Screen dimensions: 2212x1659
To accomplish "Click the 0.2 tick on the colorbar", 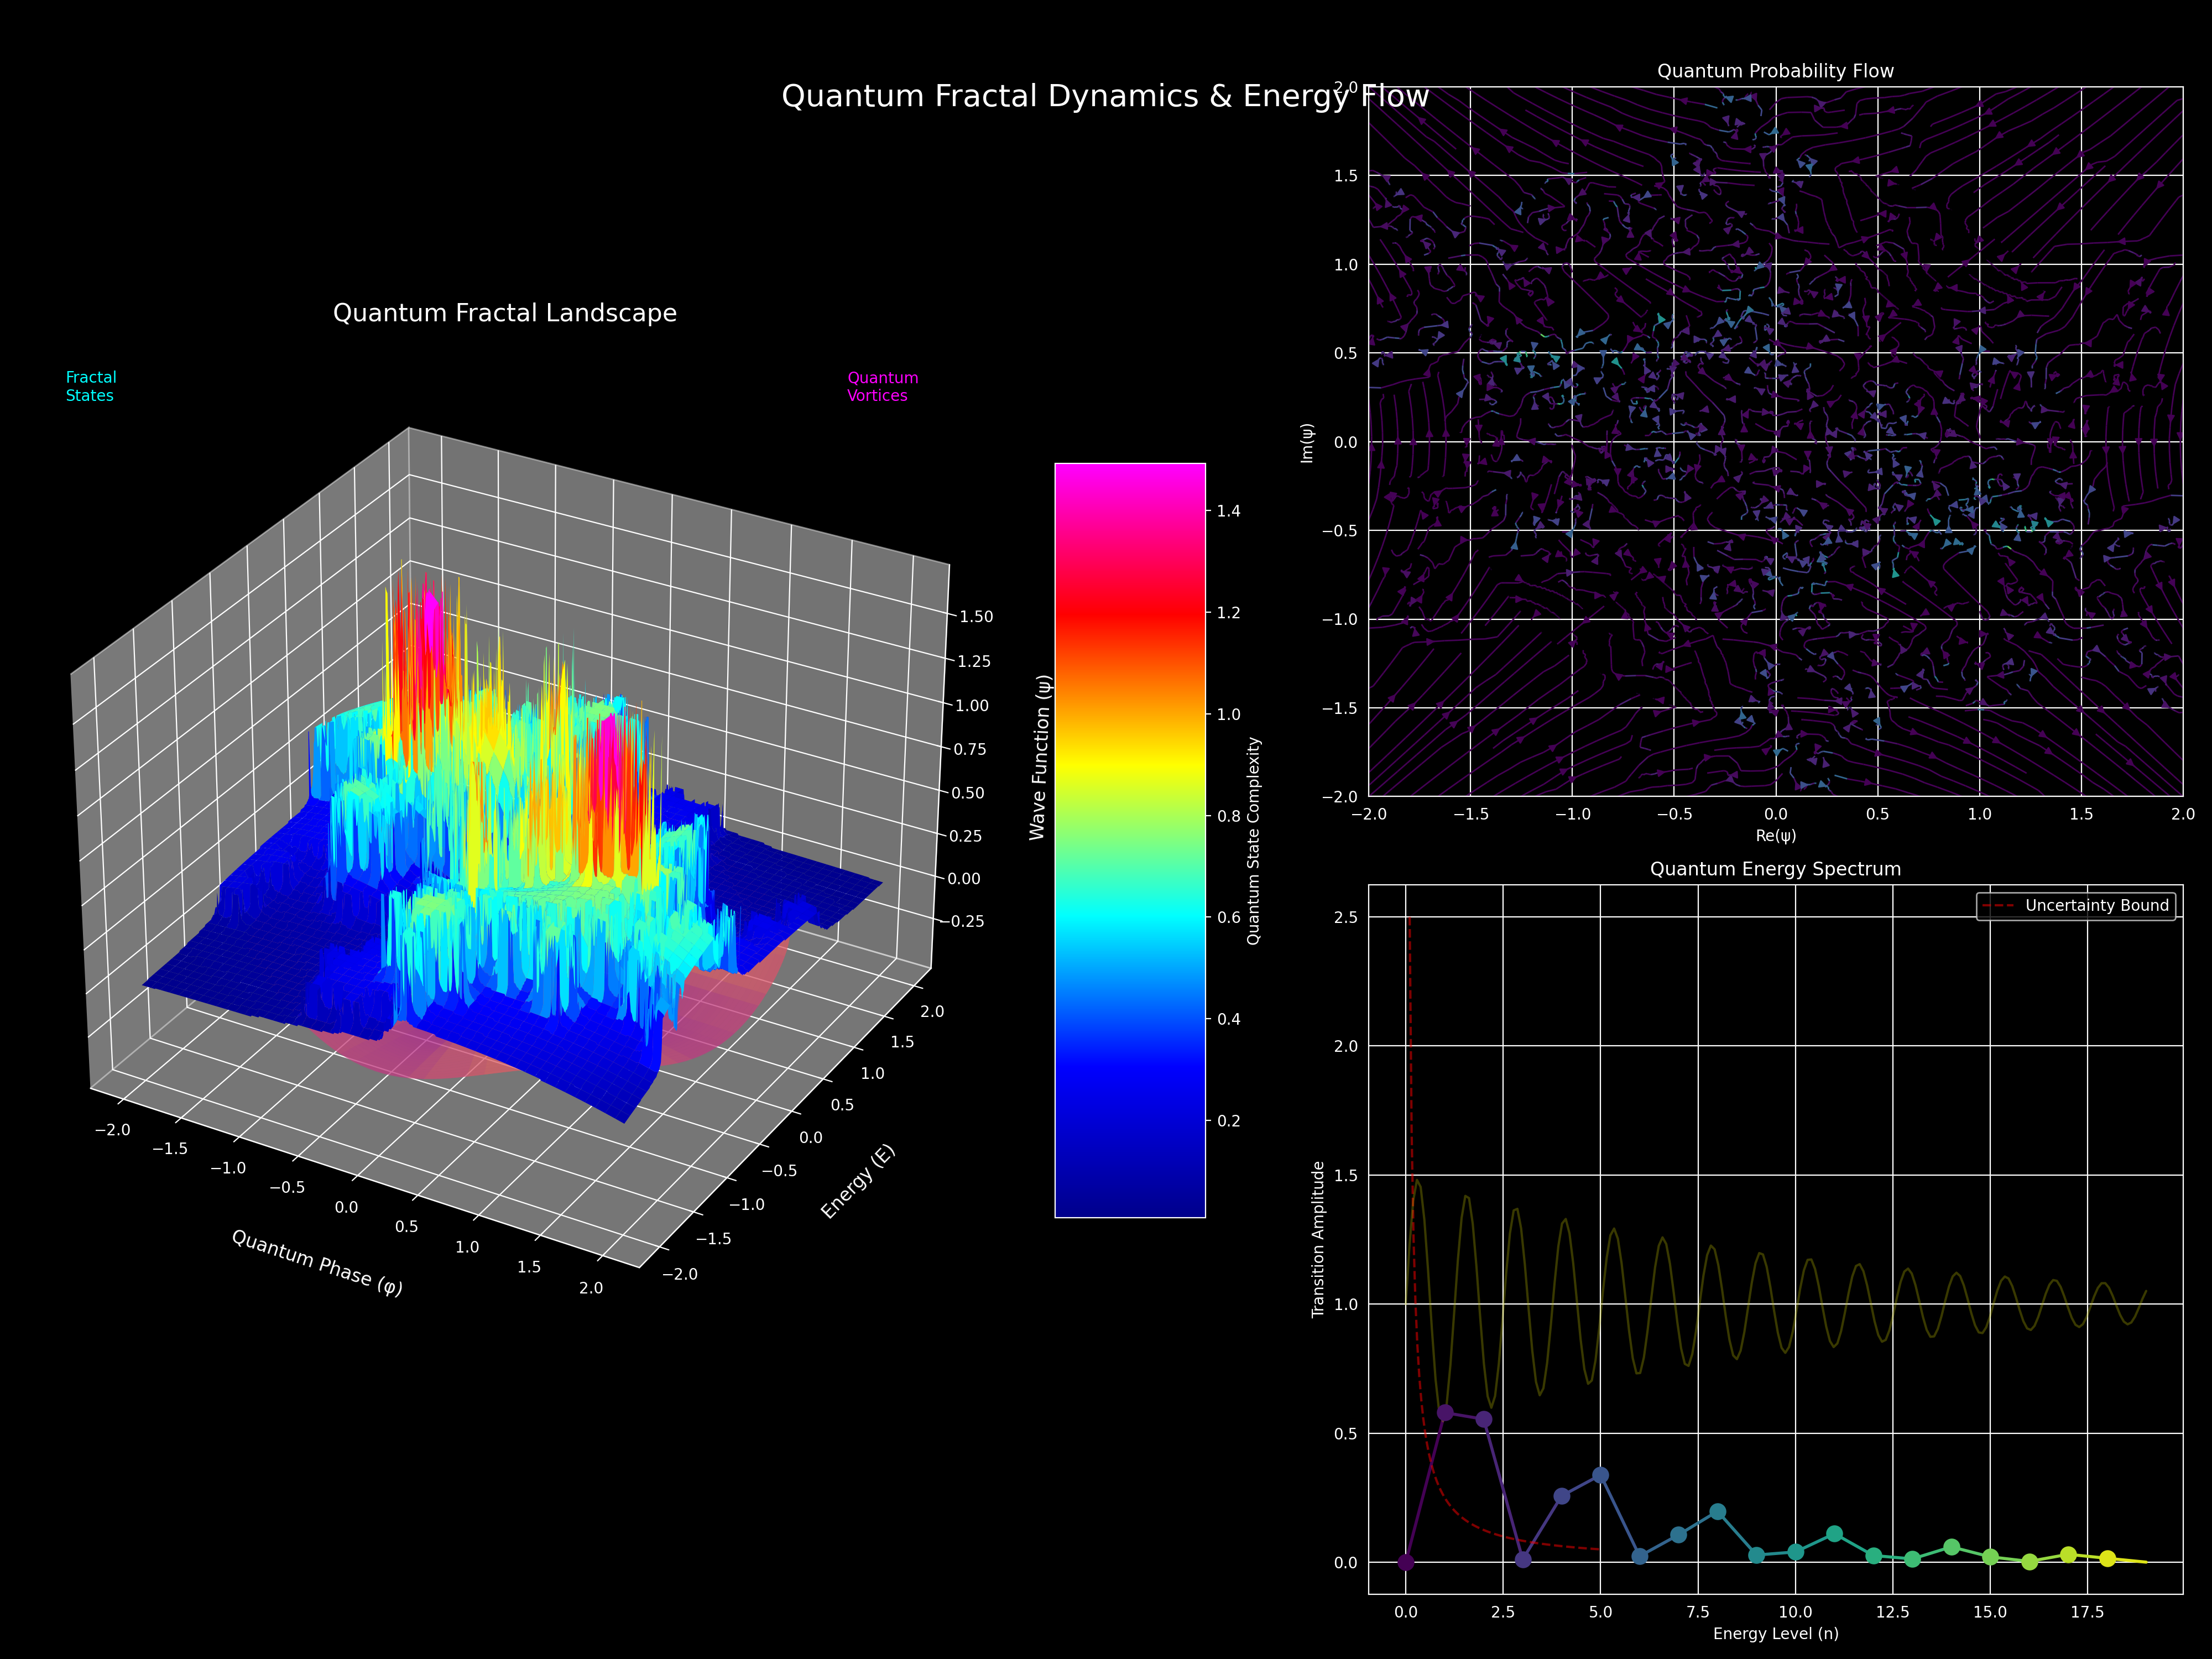I will (1228, 1121).
